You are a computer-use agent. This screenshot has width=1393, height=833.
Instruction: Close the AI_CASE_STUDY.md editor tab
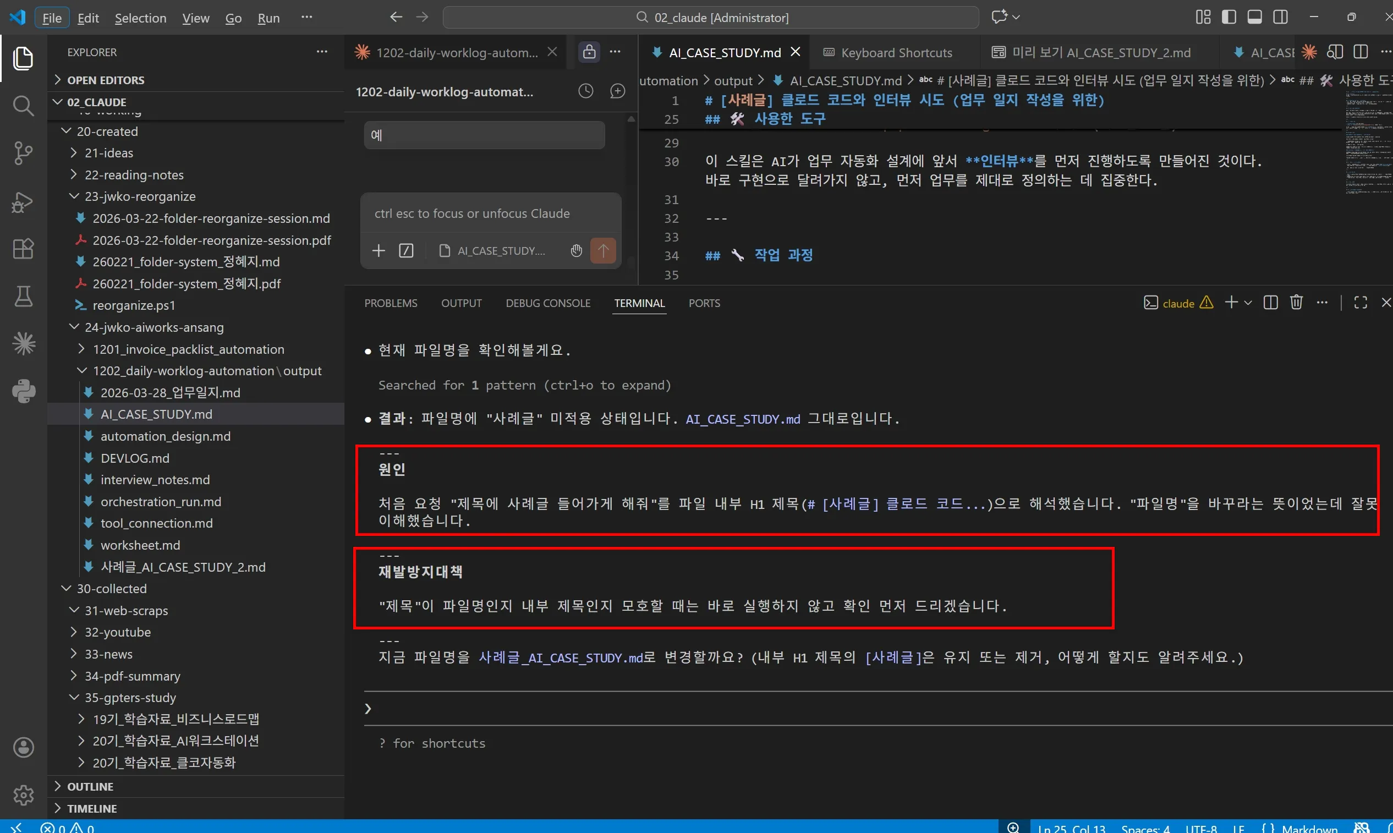pos(795,52)
